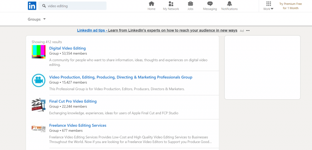Screen dimensions: 312x150
Task: Click Freelance Video Editing Services logo
Action: [x=39, y=128]
